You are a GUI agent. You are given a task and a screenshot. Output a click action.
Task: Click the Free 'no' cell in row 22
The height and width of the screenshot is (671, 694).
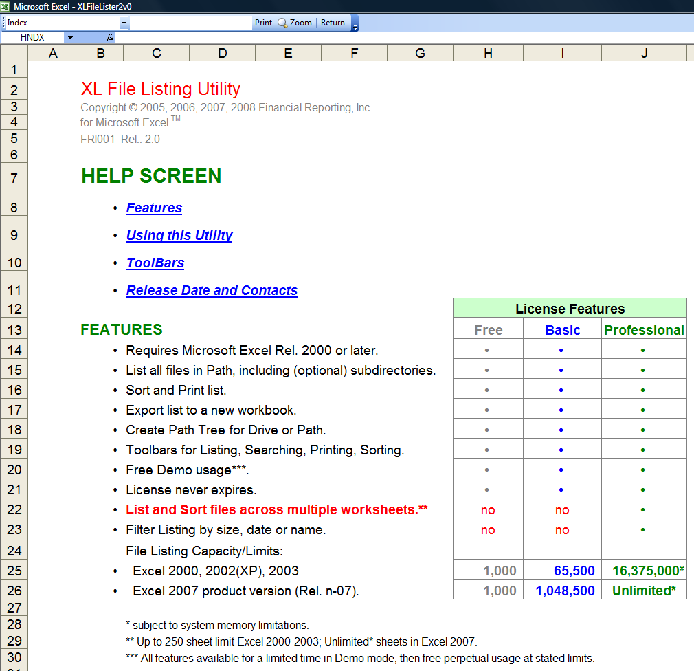point(488,510)
